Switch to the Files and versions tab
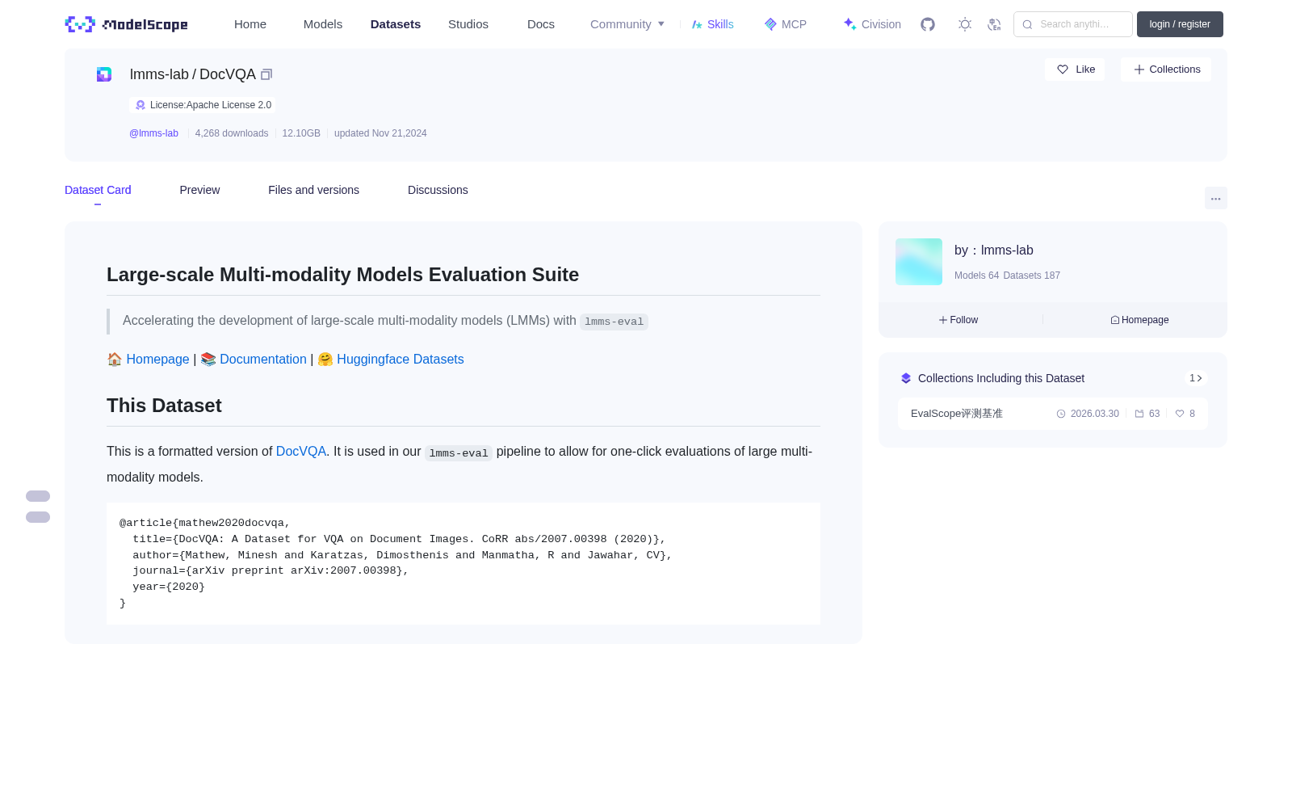Image resolution: width=1292 pixels, height=808 pixels. (x=313, y=190)
